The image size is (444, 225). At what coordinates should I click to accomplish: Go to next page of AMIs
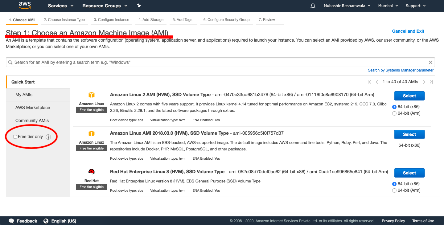424,82
